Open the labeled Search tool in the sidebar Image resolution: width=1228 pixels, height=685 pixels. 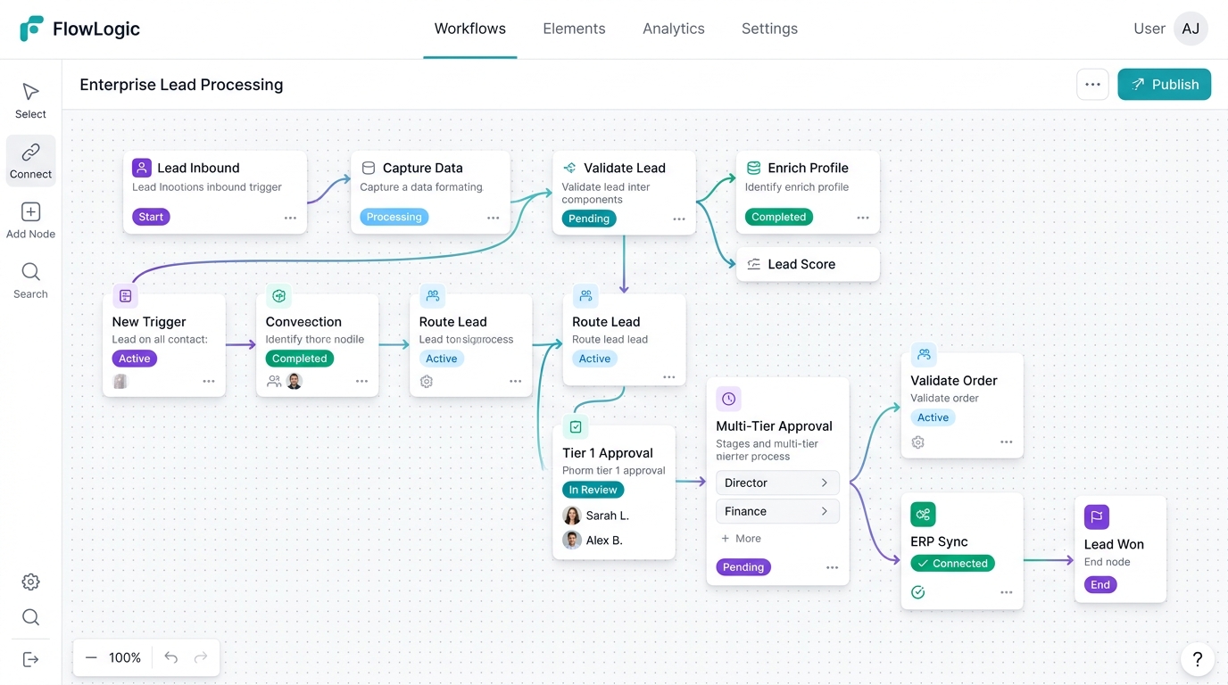tap(30, 280)
